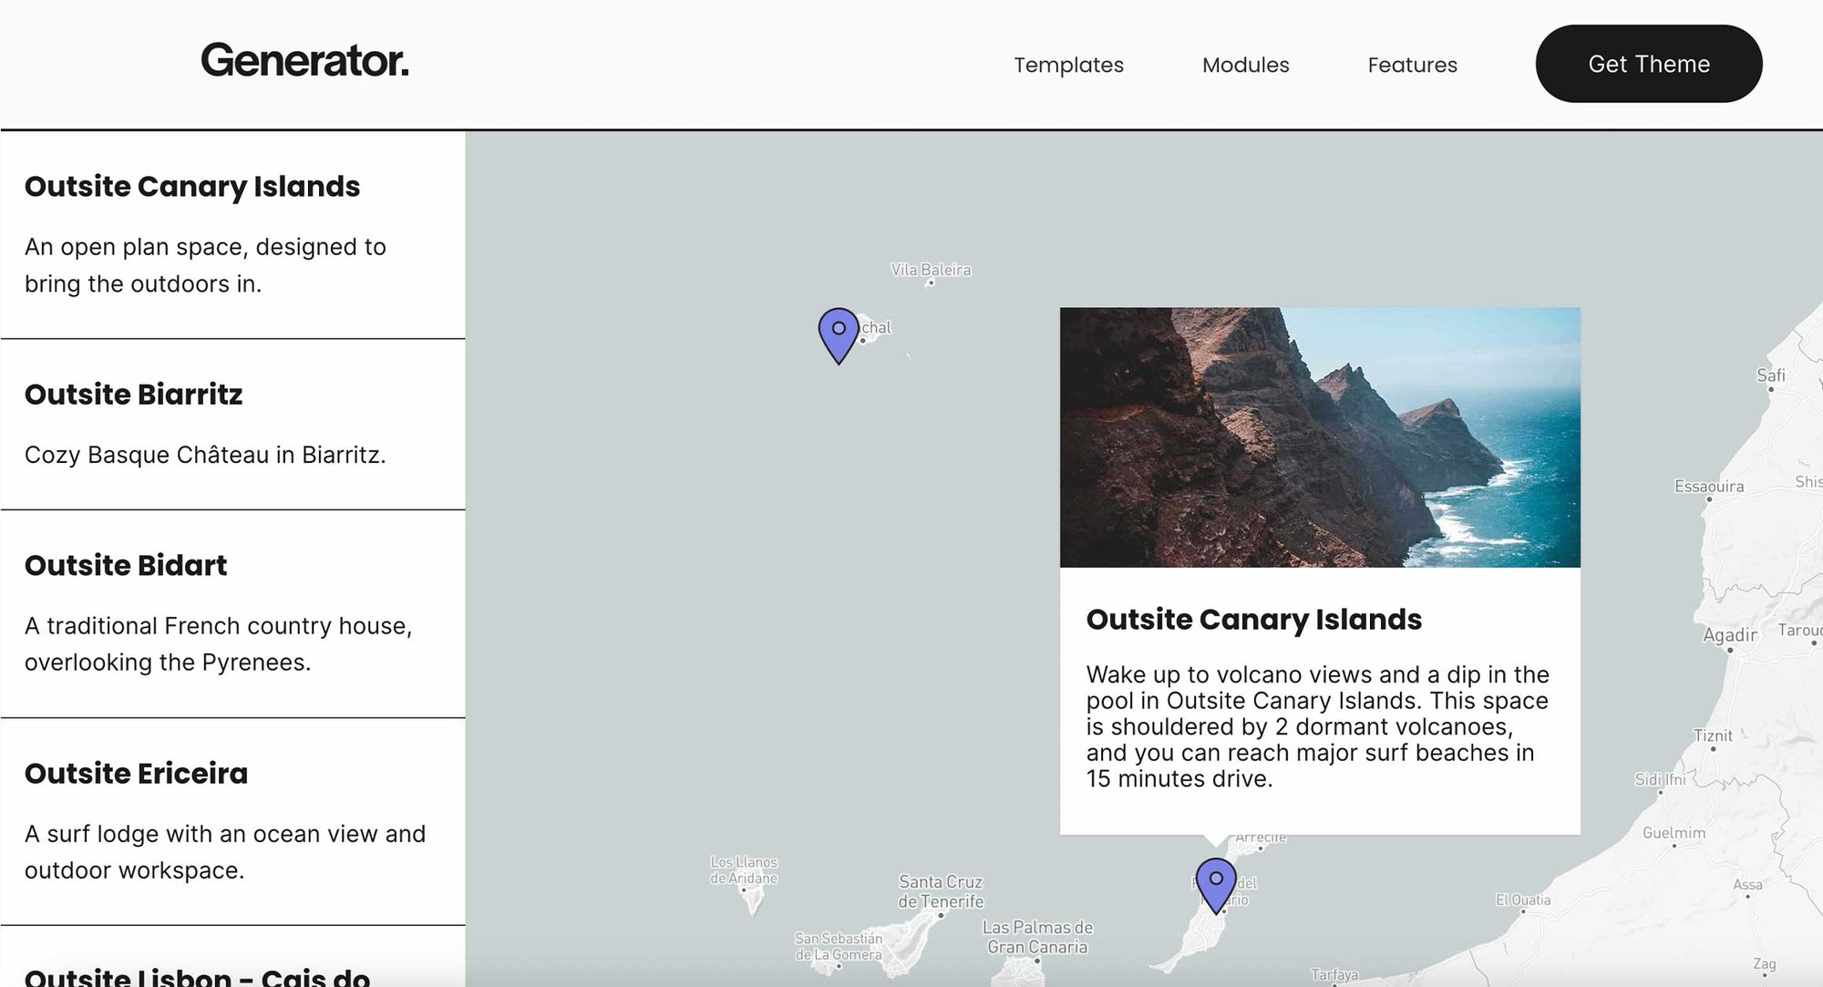Click the Assa map label
Image resolution: width=1823 pixels, height=987 pixels.
[1747, 884]
